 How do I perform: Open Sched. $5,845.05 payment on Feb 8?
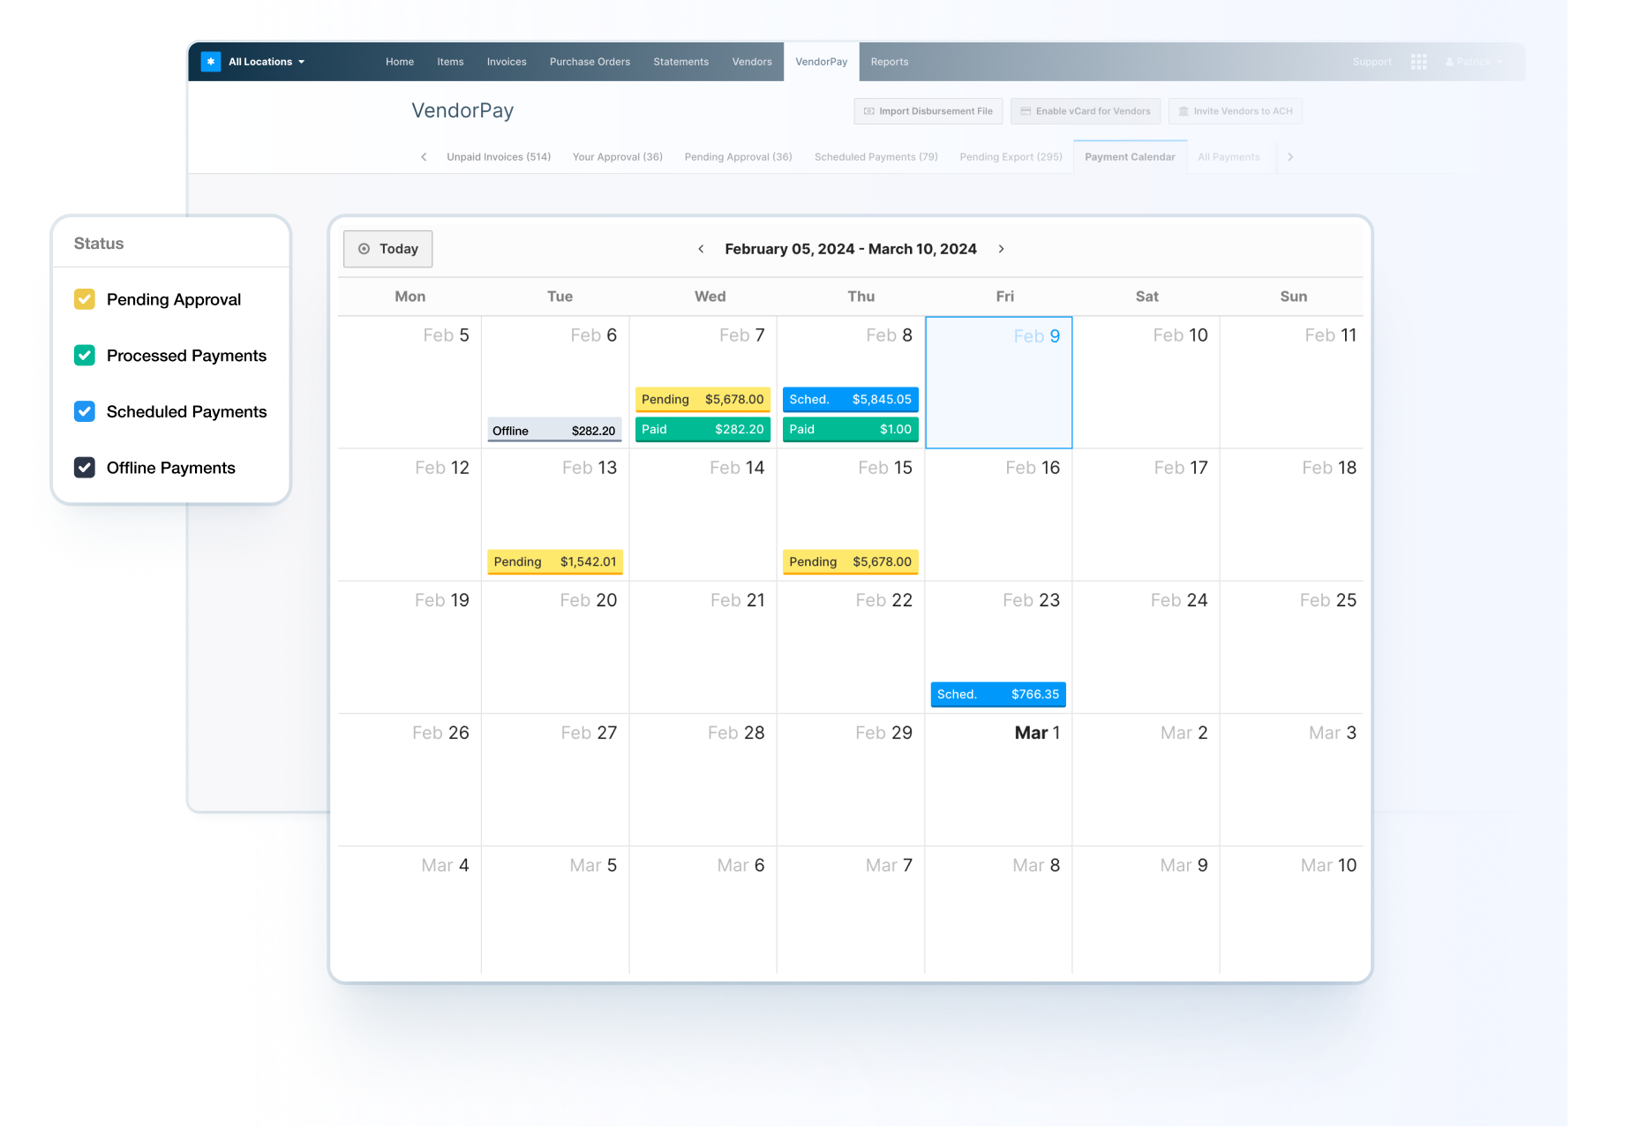point(851,400)
